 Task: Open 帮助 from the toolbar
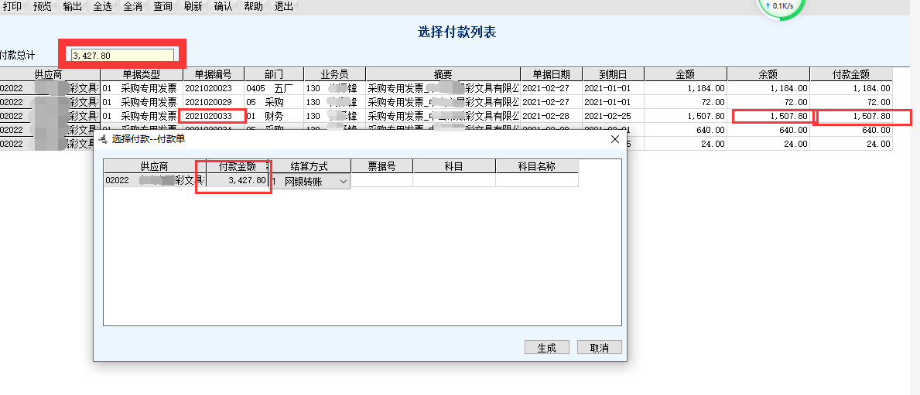(x=254, y=7)
